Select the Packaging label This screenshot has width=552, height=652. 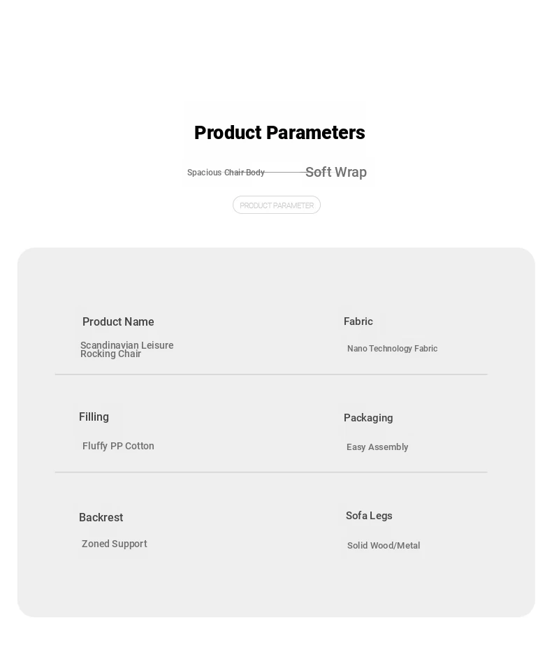click(368, 418)
